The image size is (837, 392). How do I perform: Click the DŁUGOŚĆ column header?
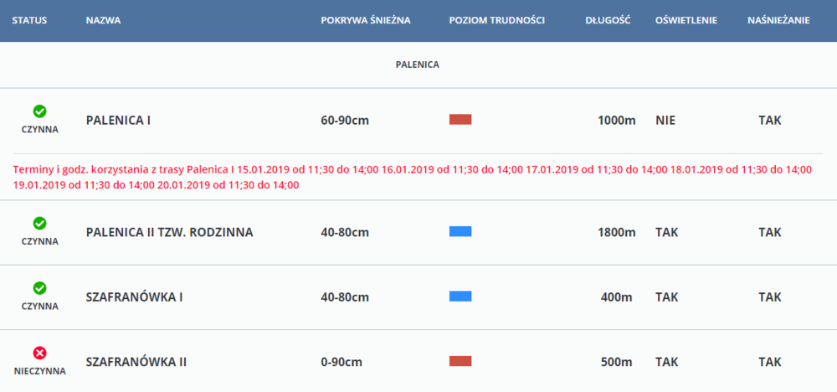[608, 21]
